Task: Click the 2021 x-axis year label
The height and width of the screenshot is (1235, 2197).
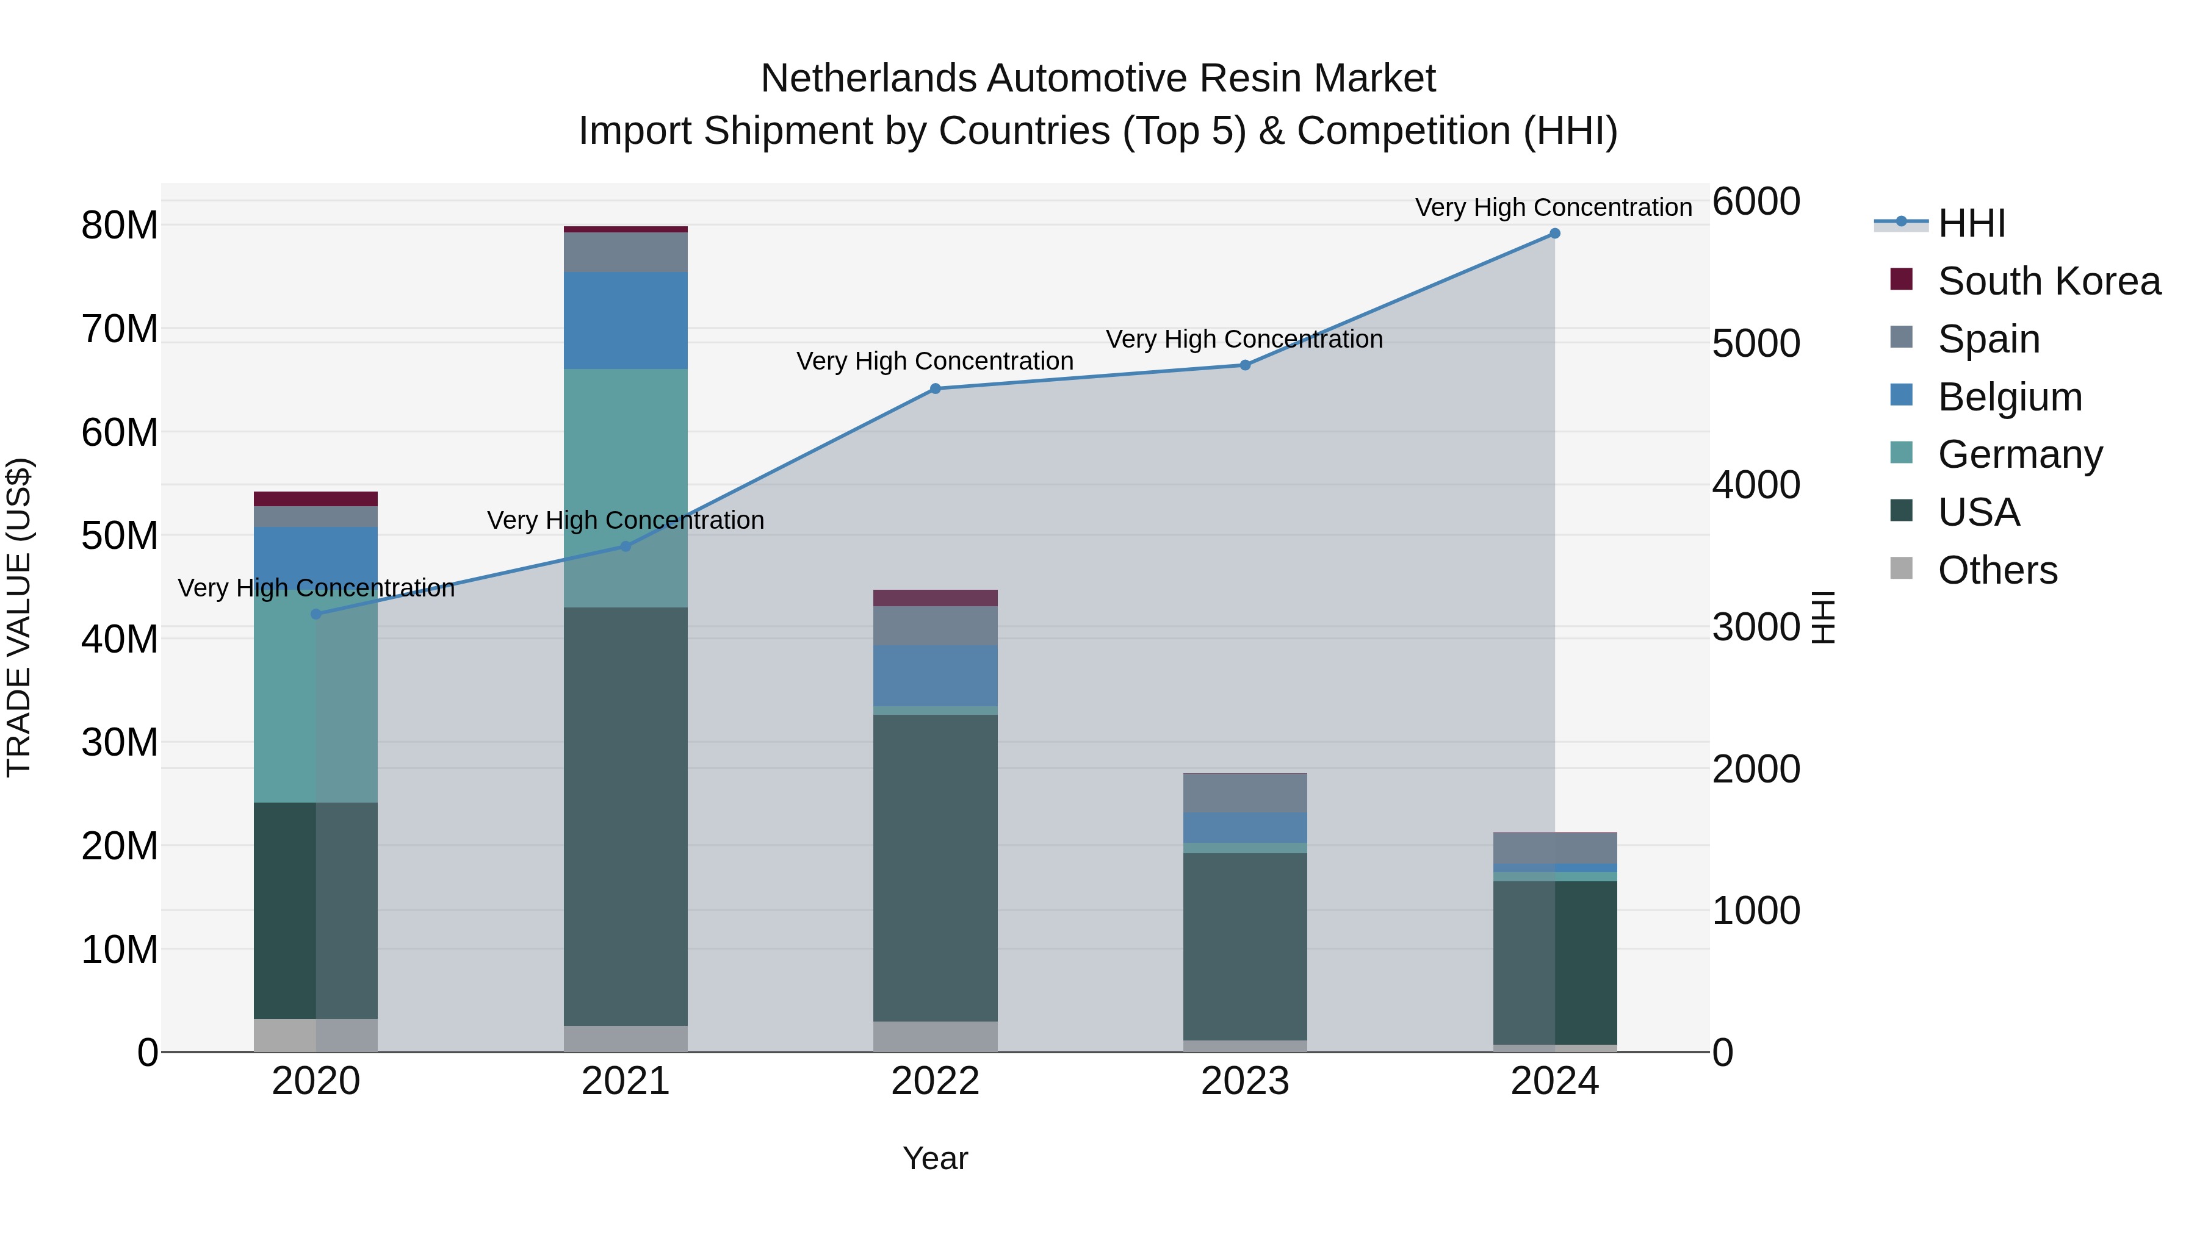Action: (x=626, y=1081)
